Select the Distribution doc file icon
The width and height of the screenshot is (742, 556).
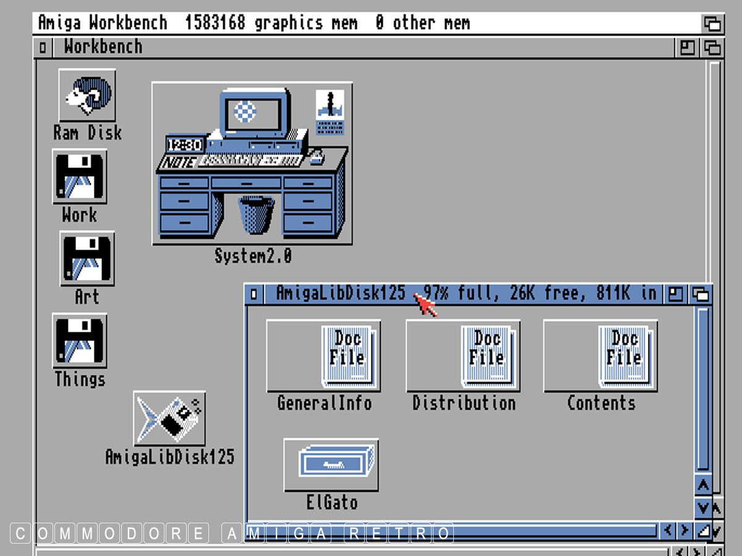[x=463, y=356]
